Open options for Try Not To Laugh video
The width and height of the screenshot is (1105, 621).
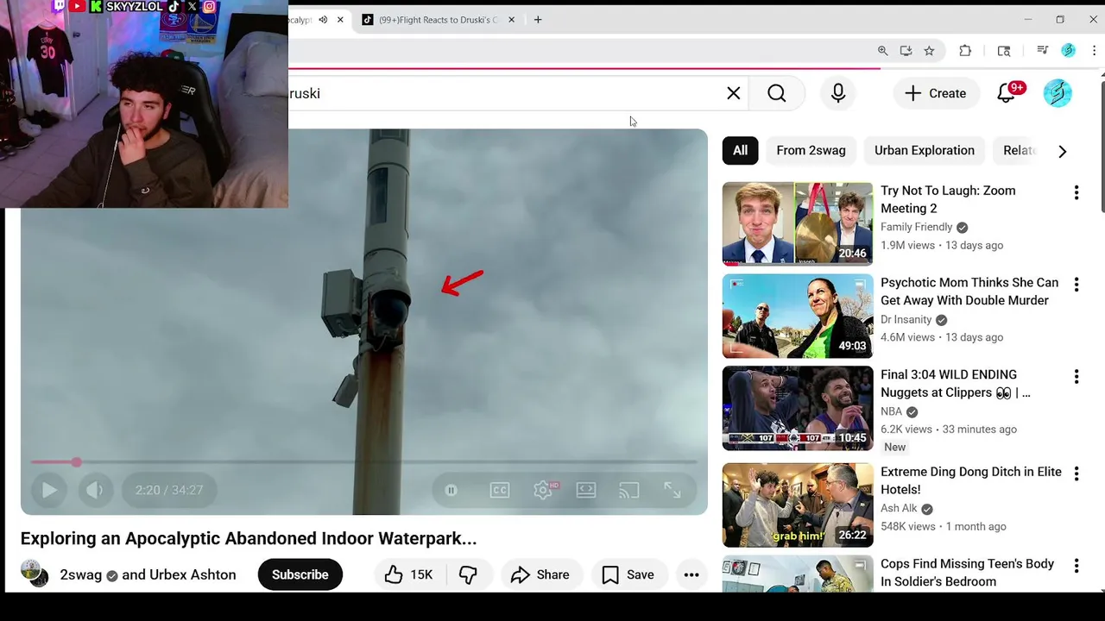(1077, 192)
